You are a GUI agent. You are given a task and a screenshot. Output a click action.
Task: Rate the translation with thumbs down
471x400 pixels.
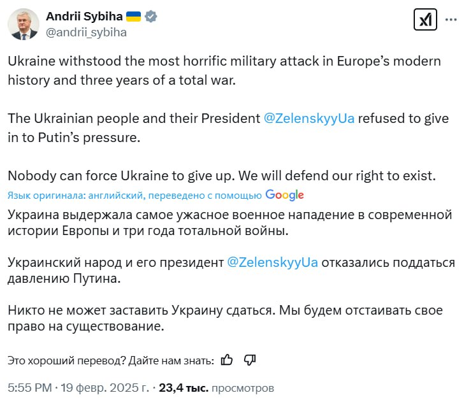tap(250, 361)
